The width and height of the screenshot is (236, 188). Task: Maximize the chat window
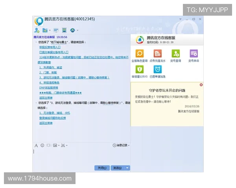(194, 19)
